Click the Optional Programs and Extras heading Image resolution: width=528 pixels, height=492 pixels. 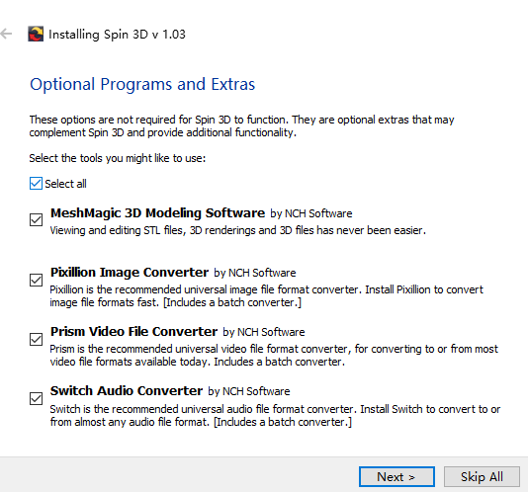(x=142, y=84)
